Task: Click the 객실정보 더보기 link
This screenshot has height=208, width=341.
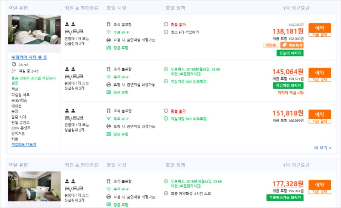Action: tap(23, 144)
